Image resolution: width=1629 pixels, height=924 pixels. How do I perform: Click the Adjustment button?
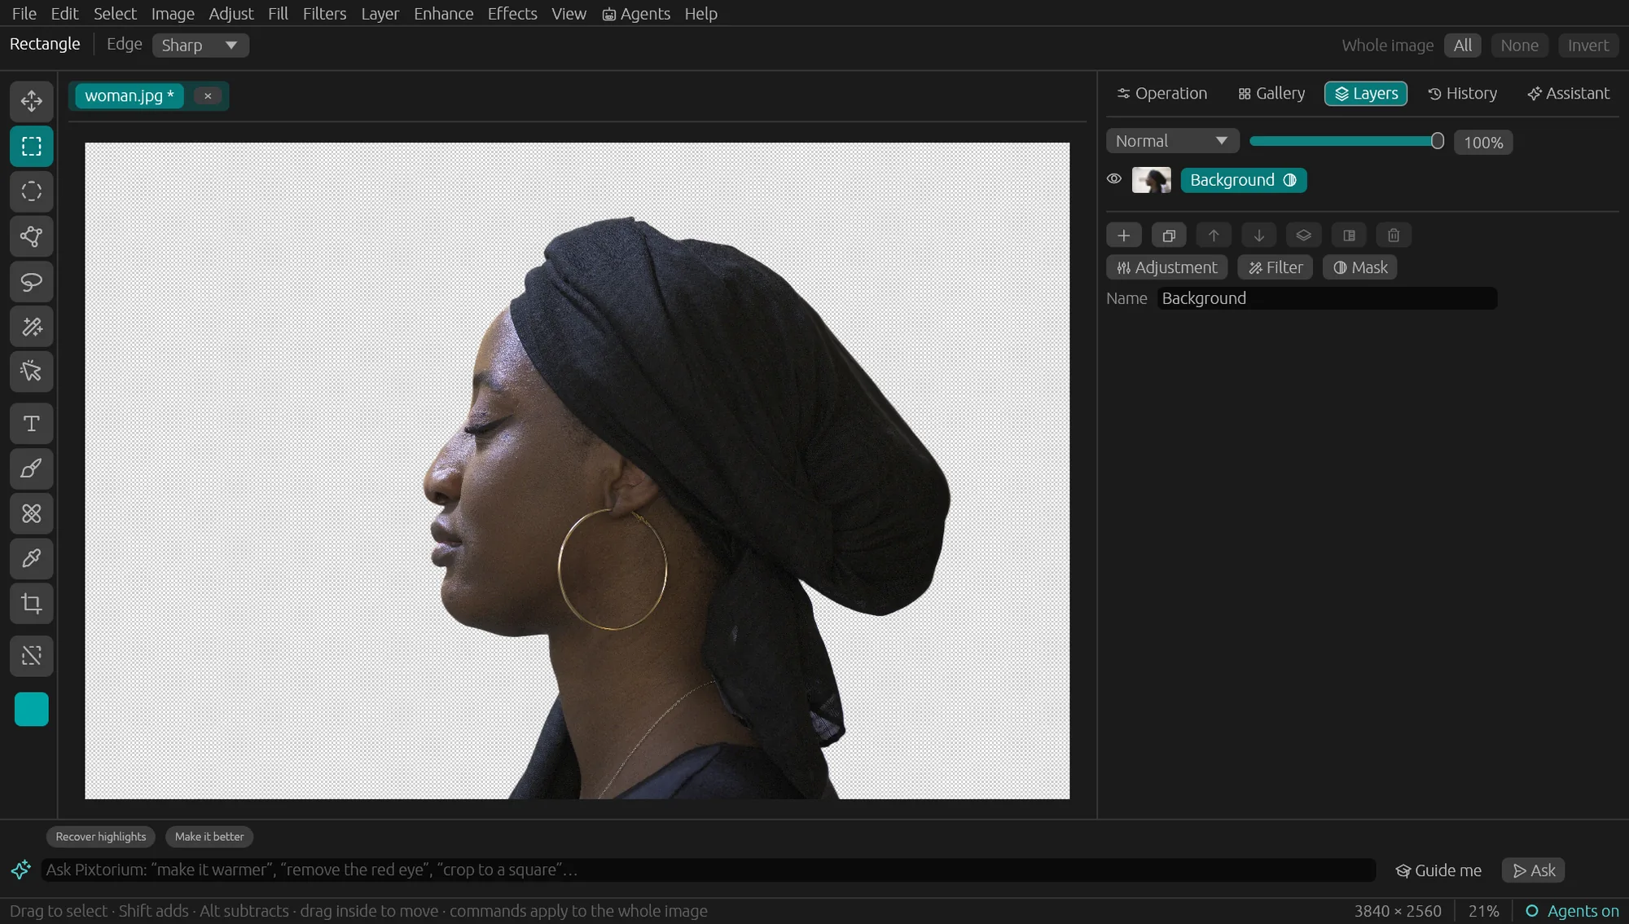[x=1166, y=267]
